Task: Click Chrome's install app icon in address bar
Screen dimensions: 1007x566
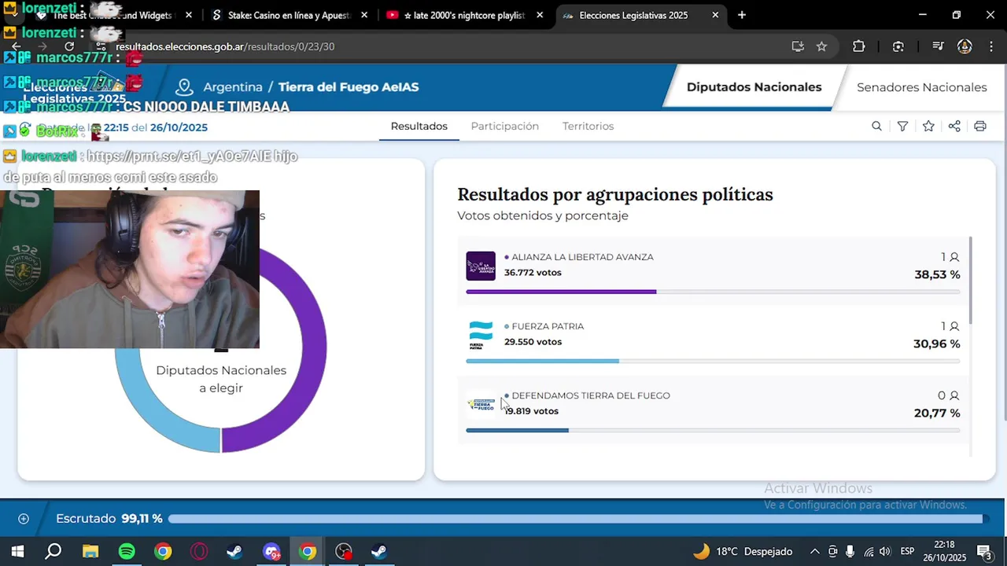Action: click(x=798, y=46)
